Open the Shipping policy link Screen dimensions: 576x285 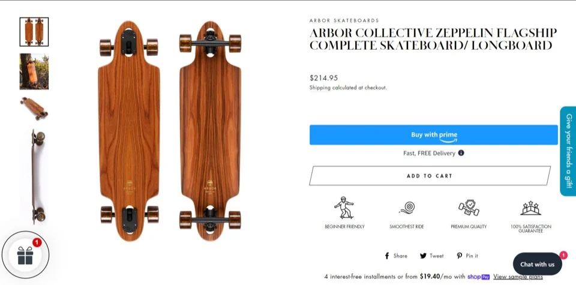pyautogui.click(x=320, y=88)
